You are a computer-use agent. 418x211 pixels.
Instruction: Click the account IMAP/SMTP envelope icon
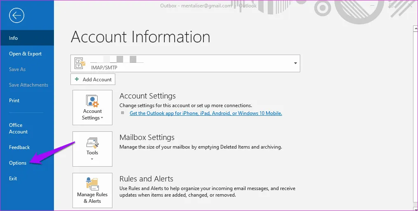(80, 63)
